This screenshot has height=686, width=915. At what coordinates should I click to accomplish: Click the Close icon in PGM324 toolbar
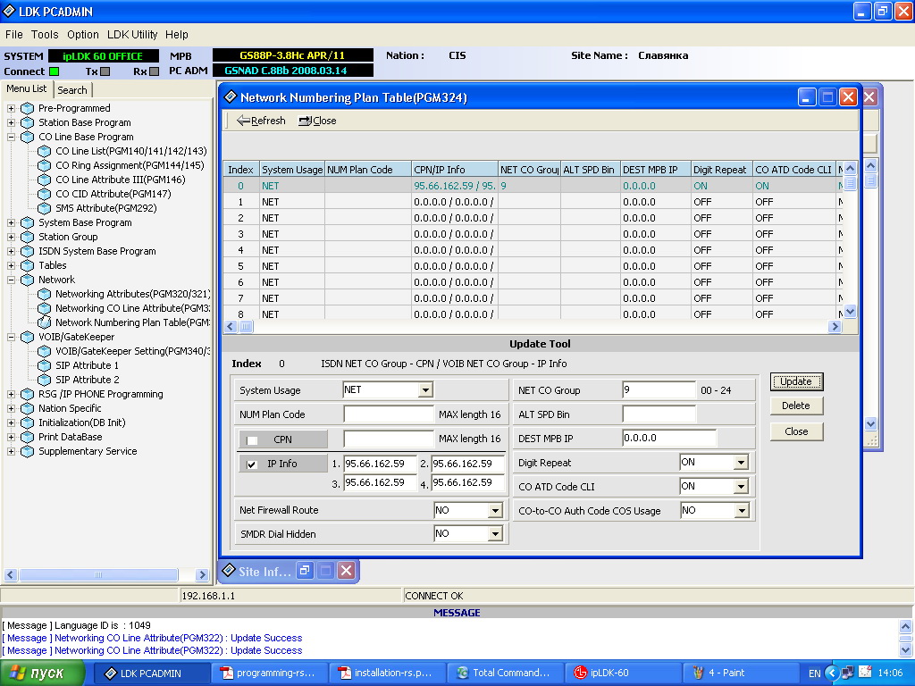click(x=305, y=121)
